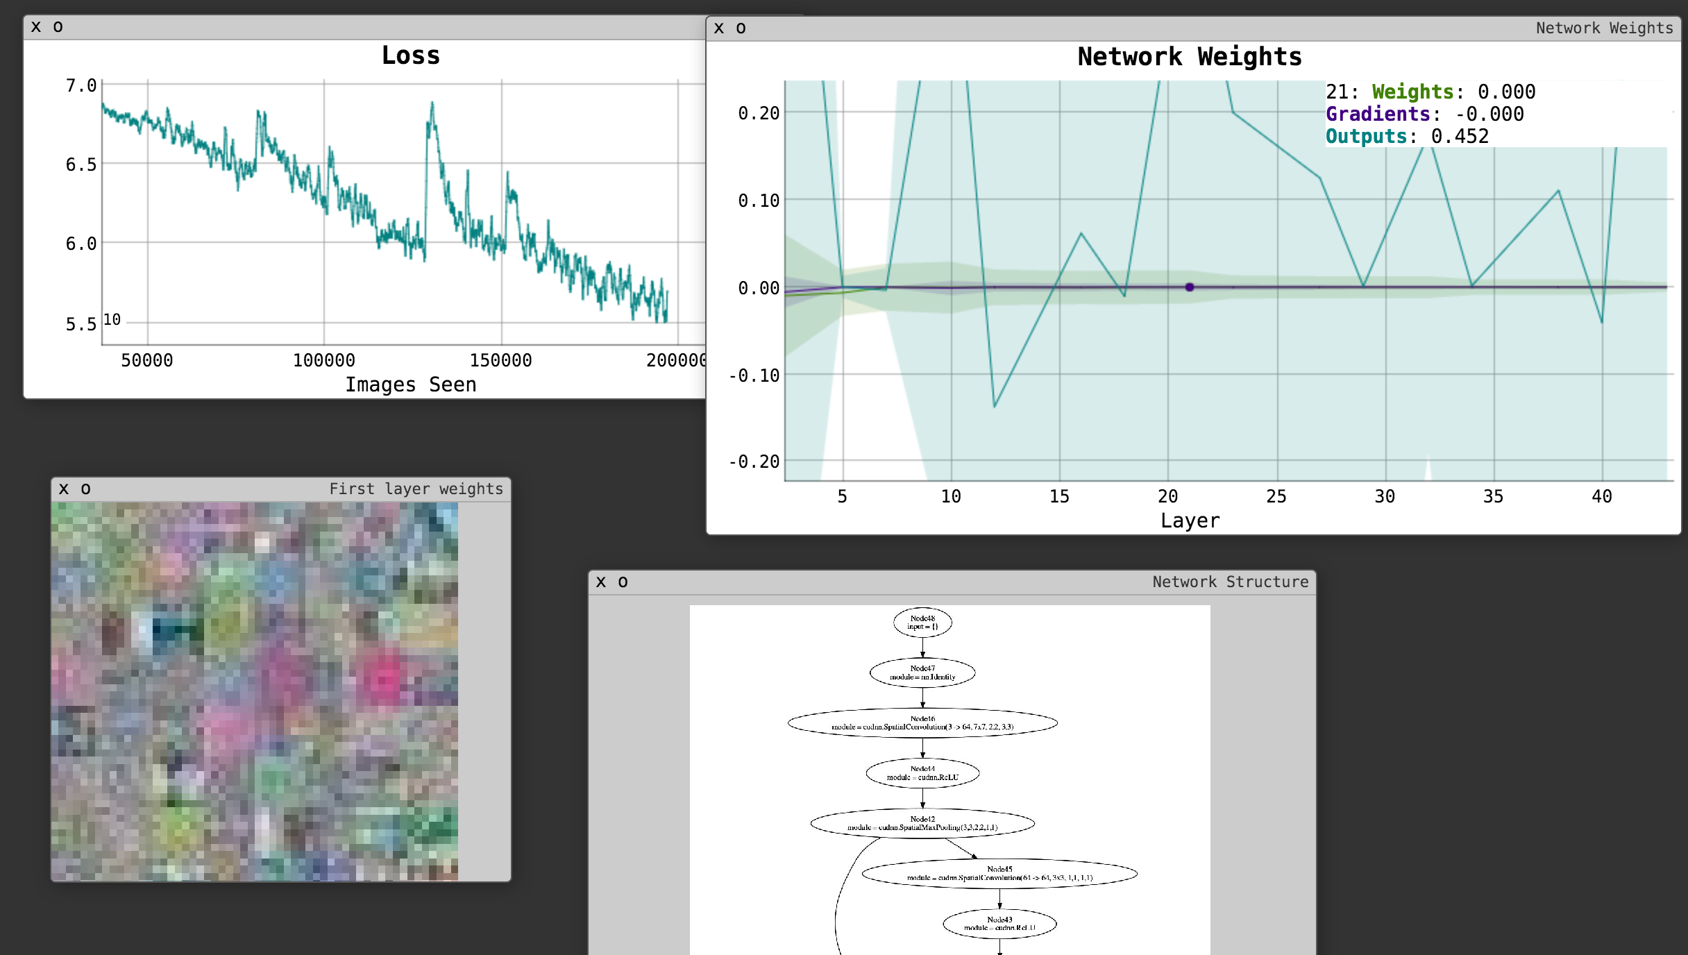Select Node44 cudnn.ReLU node

922,773
